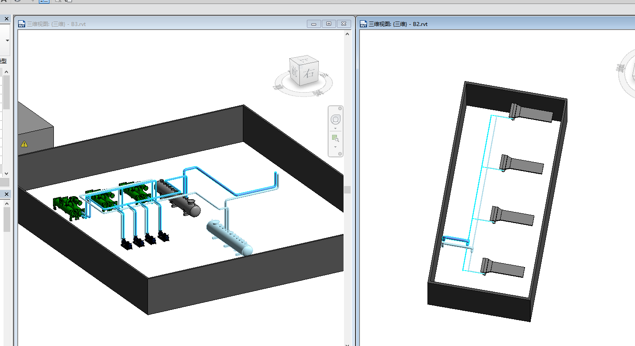Image resolution: width=635 pixels, height=346 pixels.
Task: Click the B3 view vertical scrollbar thumb
Action: point(348,190)
